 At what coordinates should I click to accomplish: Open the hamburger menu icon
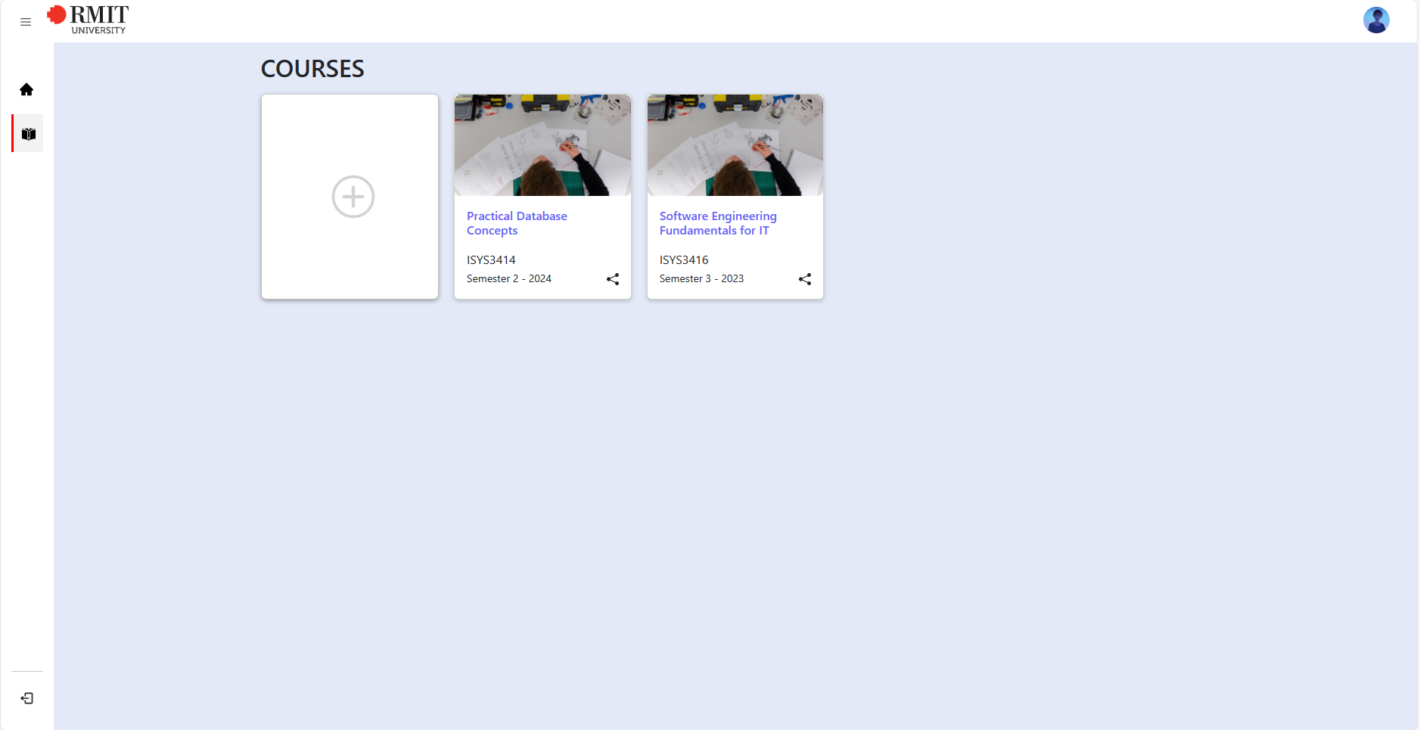[x=26, y=22]
